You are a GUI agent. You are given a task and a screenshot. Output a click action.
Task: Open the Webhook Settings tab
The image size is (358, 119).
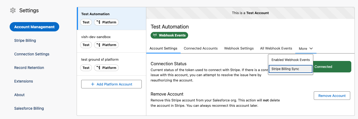coord(239,48)
